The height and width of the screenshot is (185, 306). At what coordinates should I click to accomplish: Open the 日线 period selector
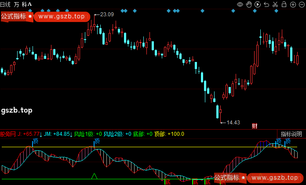[x=6, y=4]
